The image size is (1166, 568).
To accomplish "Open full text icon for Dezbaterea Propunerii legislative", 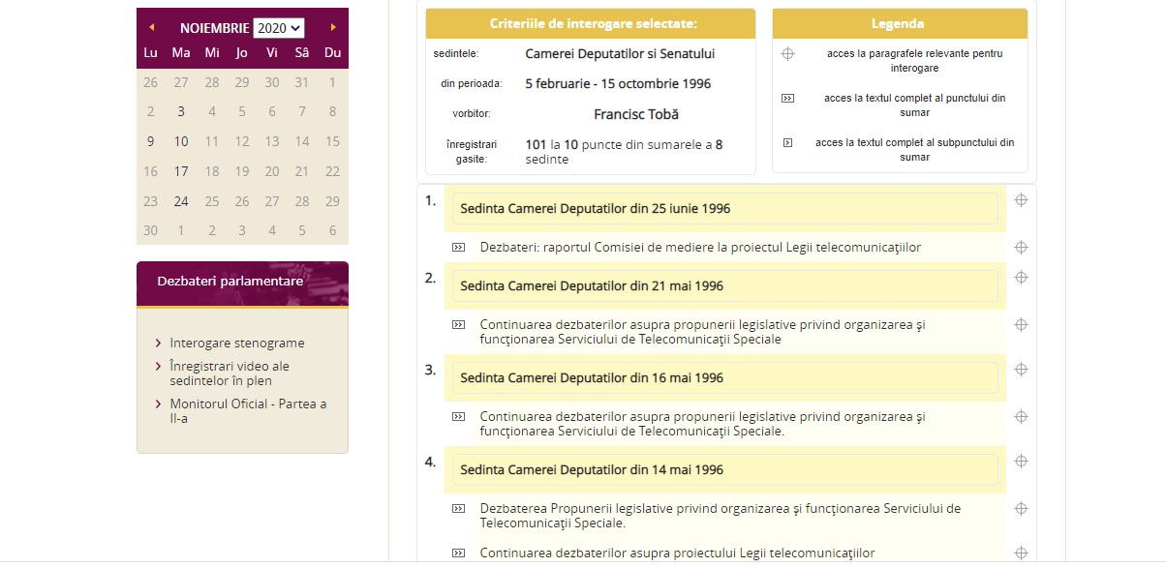I will point(459,509).
